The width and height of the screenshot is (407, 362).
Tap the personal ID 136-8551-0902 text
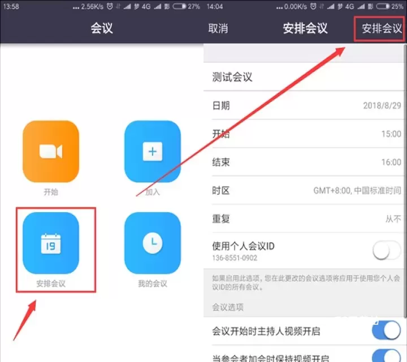coord(235,258)
